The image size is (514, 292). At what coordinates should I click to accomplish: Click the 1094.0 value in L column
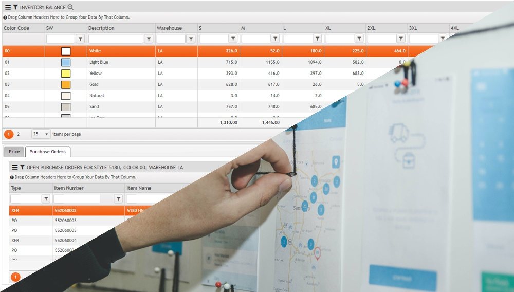tap(315, 62)
